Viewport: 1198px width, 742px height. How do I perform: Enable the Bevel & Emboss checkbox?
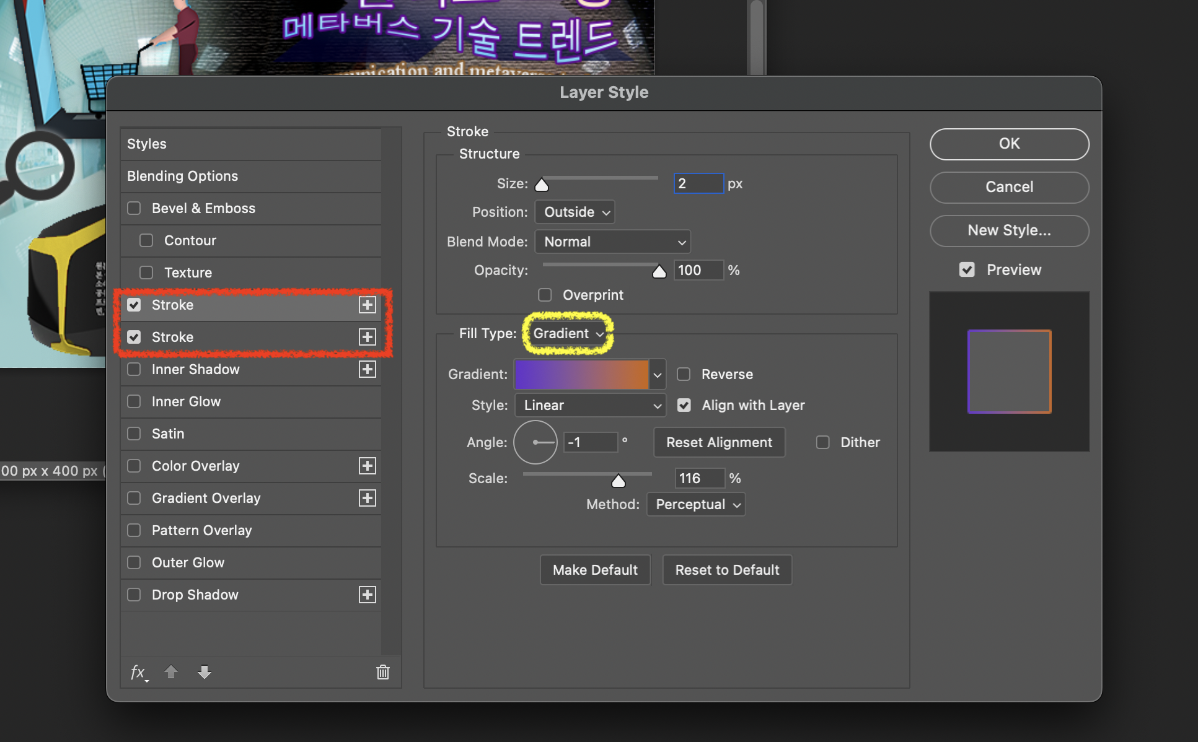134,208
